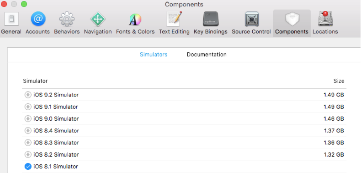The height and width of the screenshot is (173, 361).
Task: Download the iOS 8.4 Simulator
Action: pyautogui.click(x=28, y=131)
